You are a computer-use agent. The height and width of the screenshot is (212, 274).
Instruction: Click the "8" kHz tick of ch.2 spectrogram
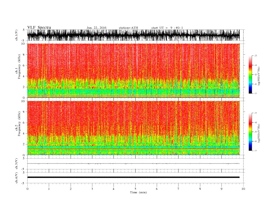tap(24, 112)
